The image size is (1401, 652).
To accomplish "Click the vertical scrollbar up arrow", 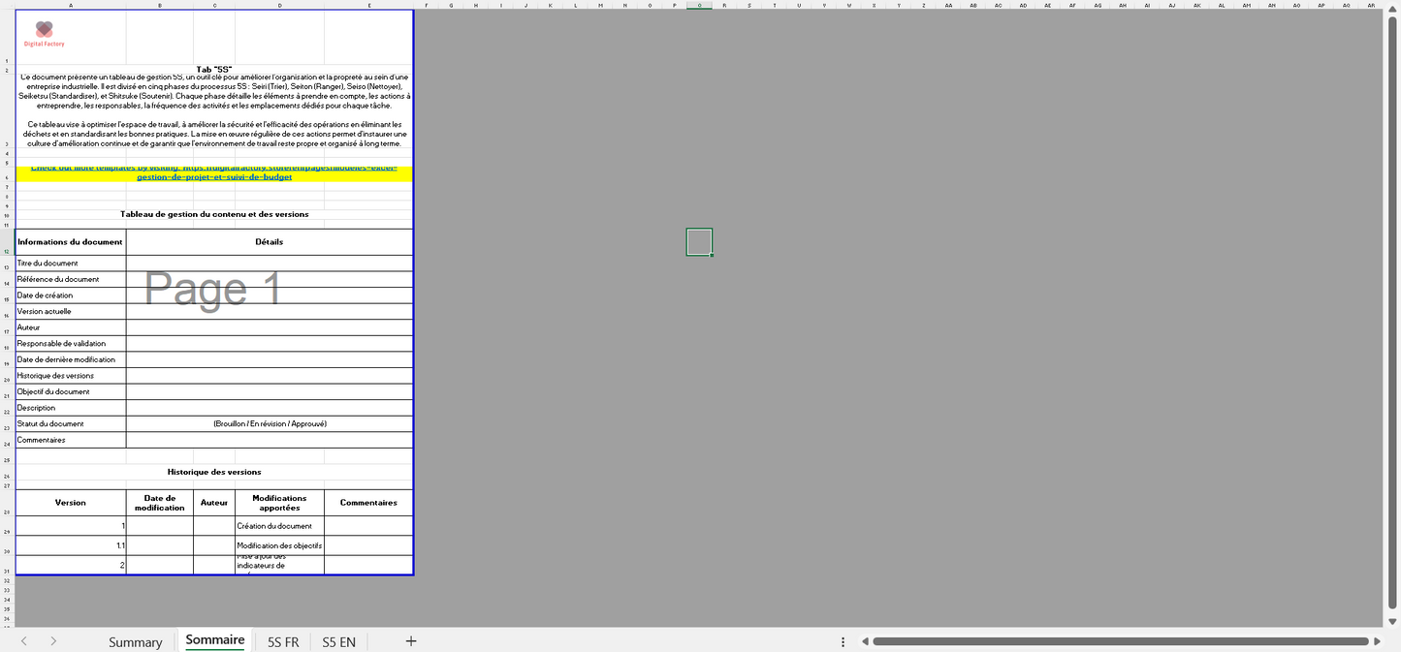I will (1393, 16).
